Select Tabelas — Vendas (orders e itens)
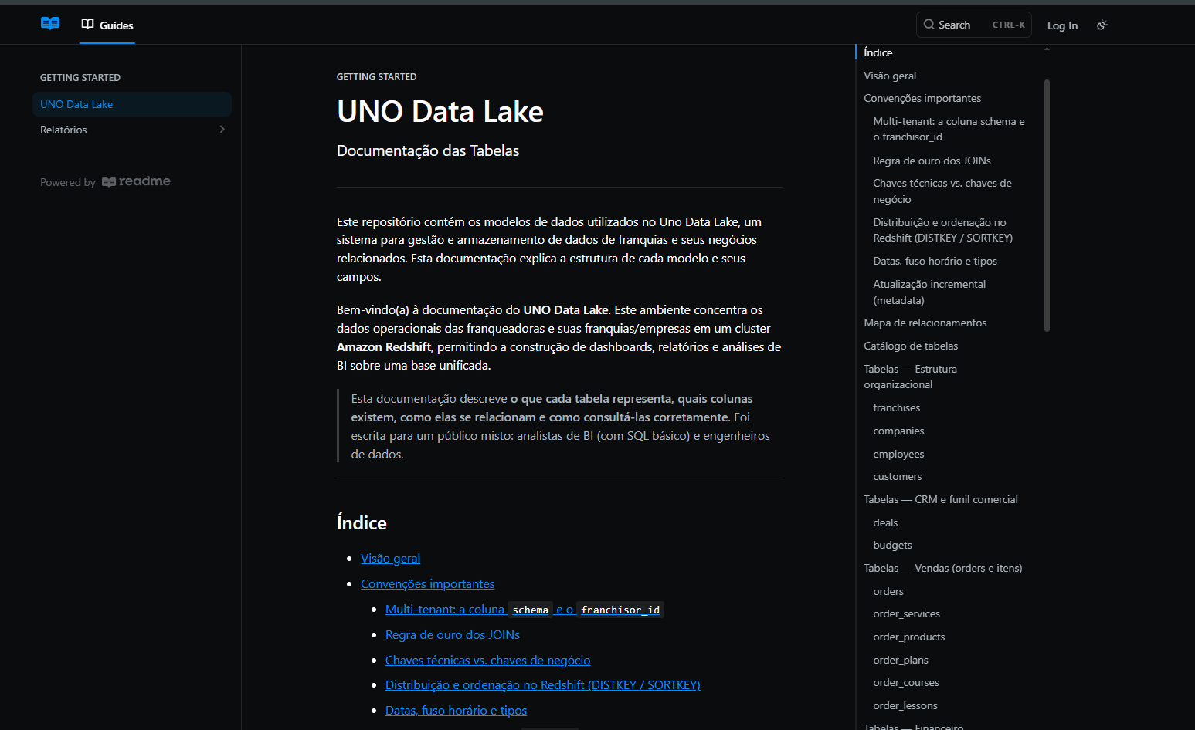This screenshot has height=730, width=1195. point(942,568)
